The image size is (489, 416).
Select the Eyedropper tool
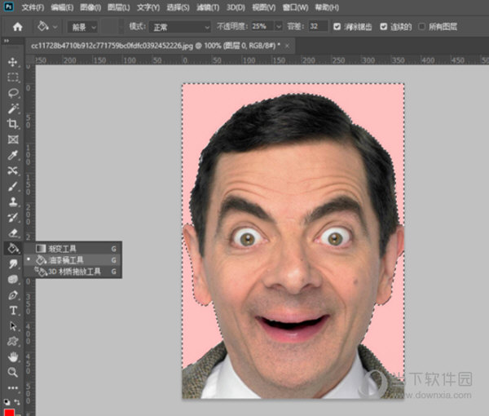click(x=13, y=155)
